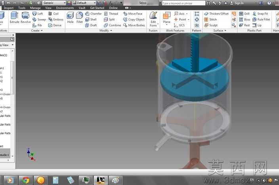Select Move Face tool

[133, 14]
